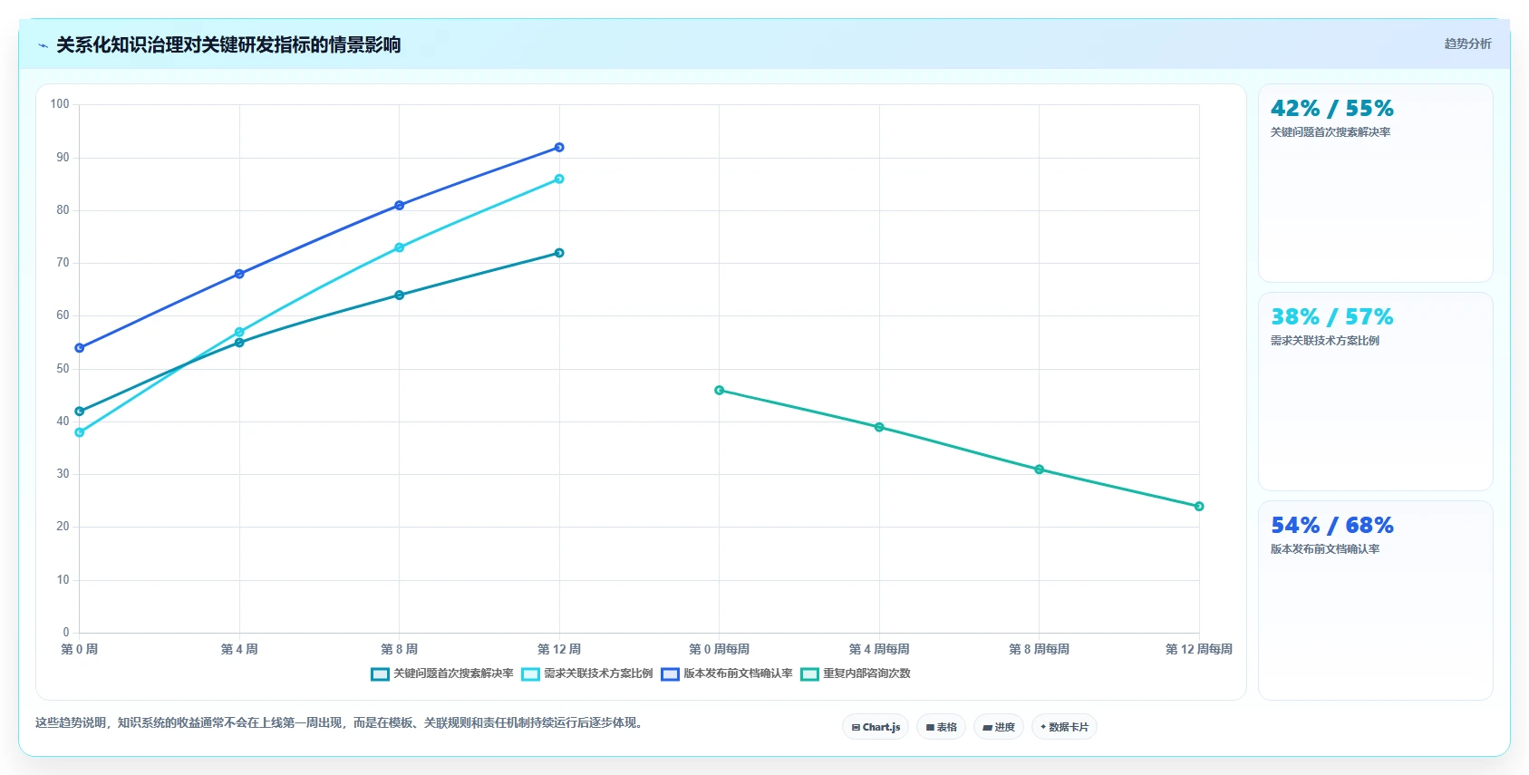Click the 第 0 周每周 point at 46 on the 重复内部咨询次数 line
1529x775 pixels.
tap(720, 391)
